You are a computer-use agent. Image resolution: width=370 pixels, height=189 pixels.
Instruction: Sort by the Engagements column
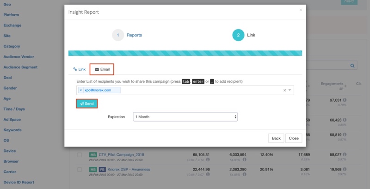tap(332, 84)
